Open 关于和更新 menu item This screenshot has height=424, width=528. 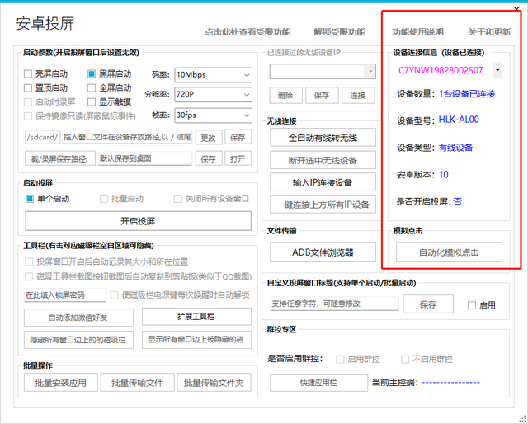click(489, 32)
